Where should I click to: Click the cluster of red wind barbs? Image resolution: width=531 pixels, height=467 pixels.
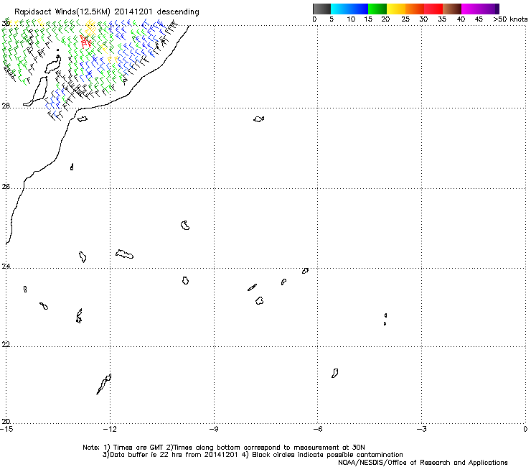pos(85,41)
